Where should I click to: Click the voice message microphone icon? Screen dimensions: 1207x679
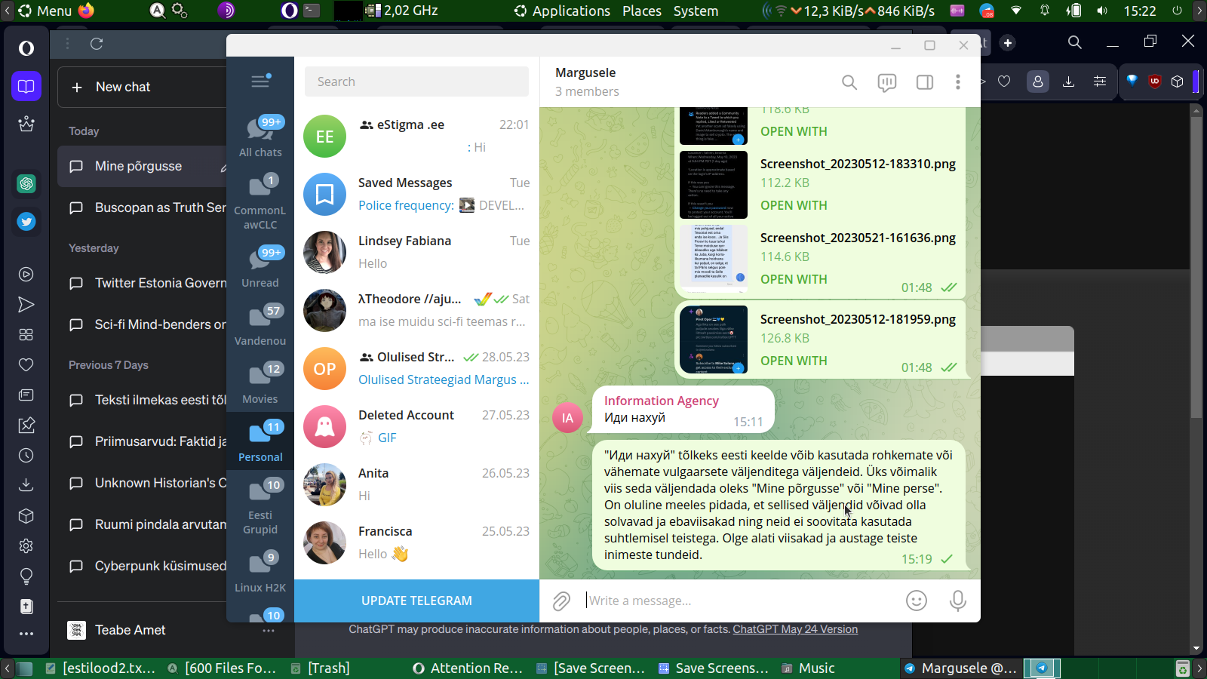958,601
